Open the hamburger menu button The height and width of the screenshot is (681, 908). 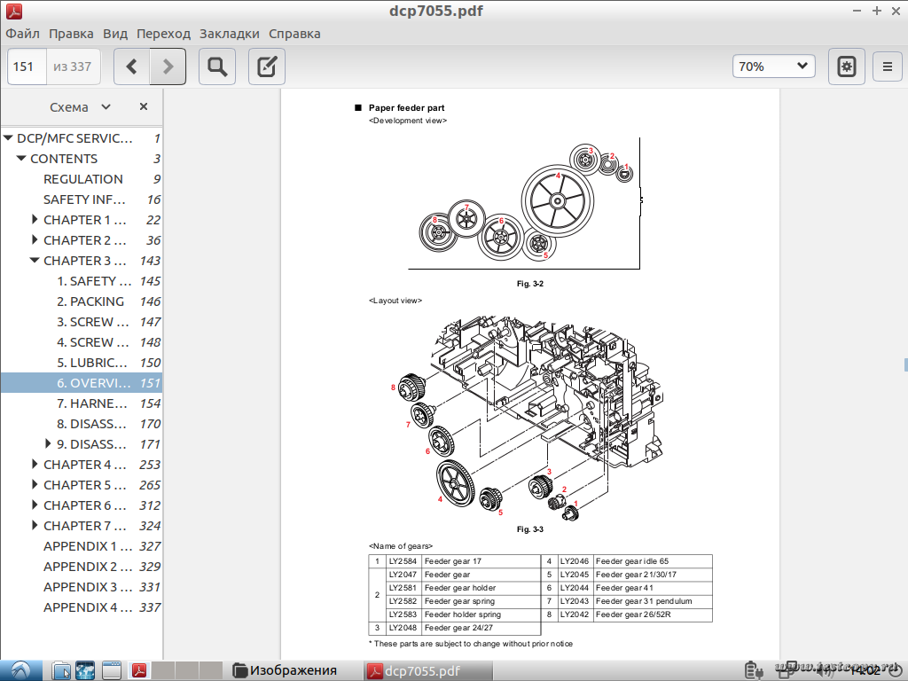pos(887,67)
